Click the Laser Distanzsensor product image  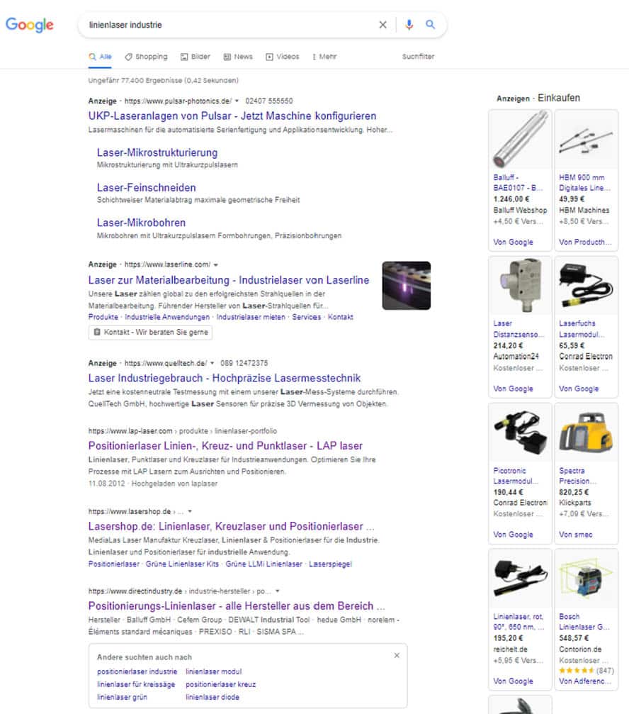point(521,286)
